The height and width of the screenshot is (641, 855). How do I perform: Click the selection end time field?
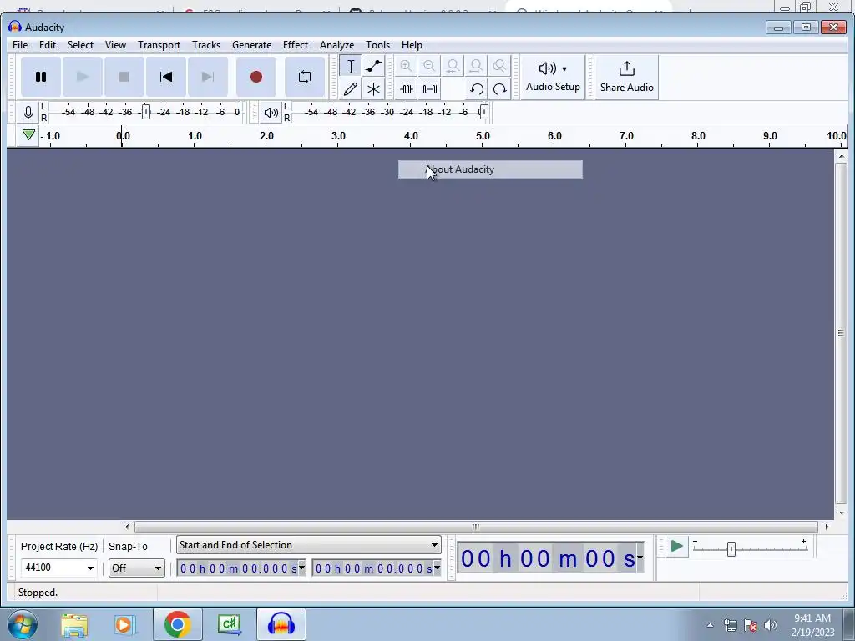click(373, 568)
